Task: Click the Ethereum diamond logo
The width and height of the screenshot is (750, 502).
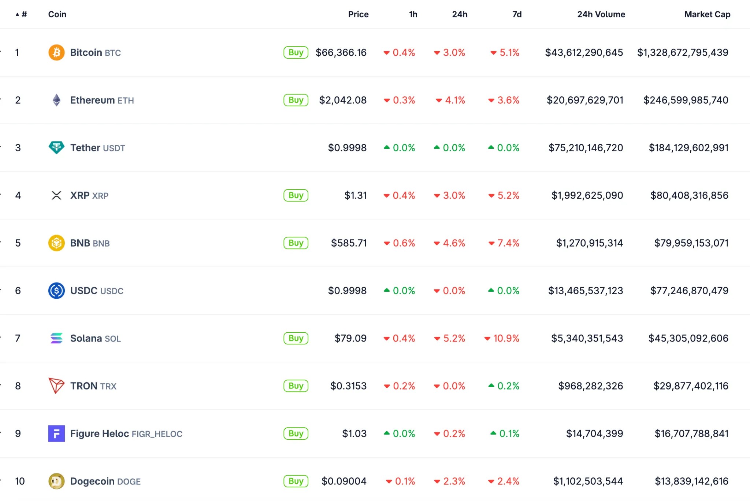Action: 56,100
